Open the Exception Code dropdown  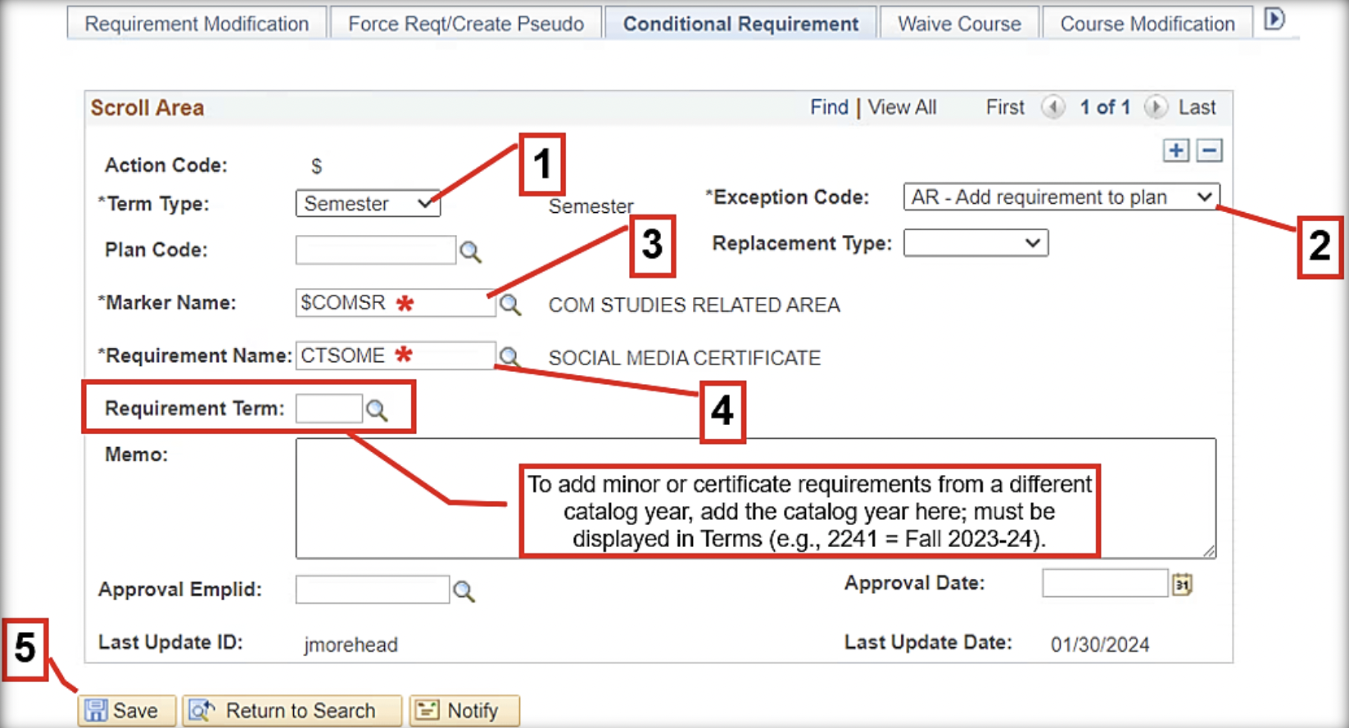[1061, 197]
